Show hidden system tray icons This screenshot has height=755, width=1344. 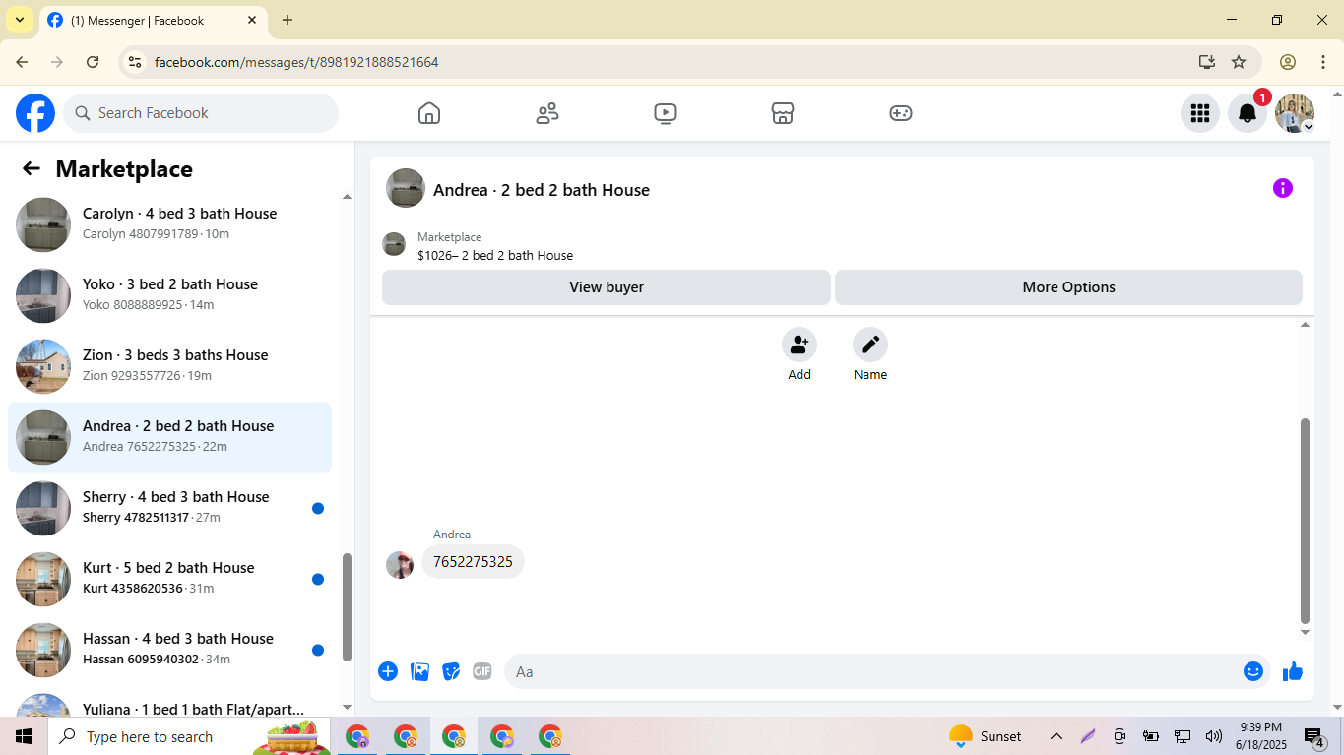1056,736
